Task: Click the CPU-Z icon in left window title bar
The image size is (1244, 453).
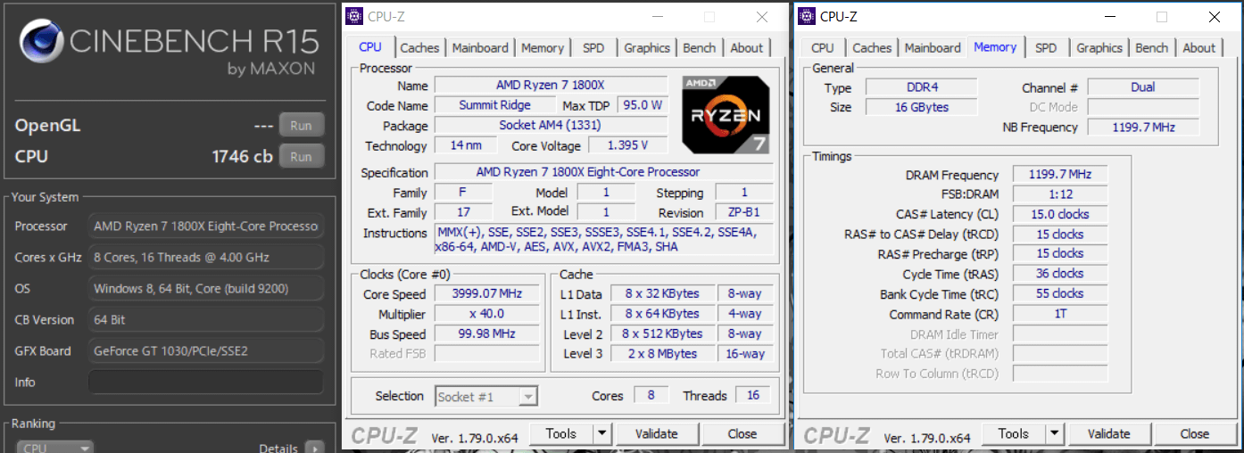Action: pos(354,16)
